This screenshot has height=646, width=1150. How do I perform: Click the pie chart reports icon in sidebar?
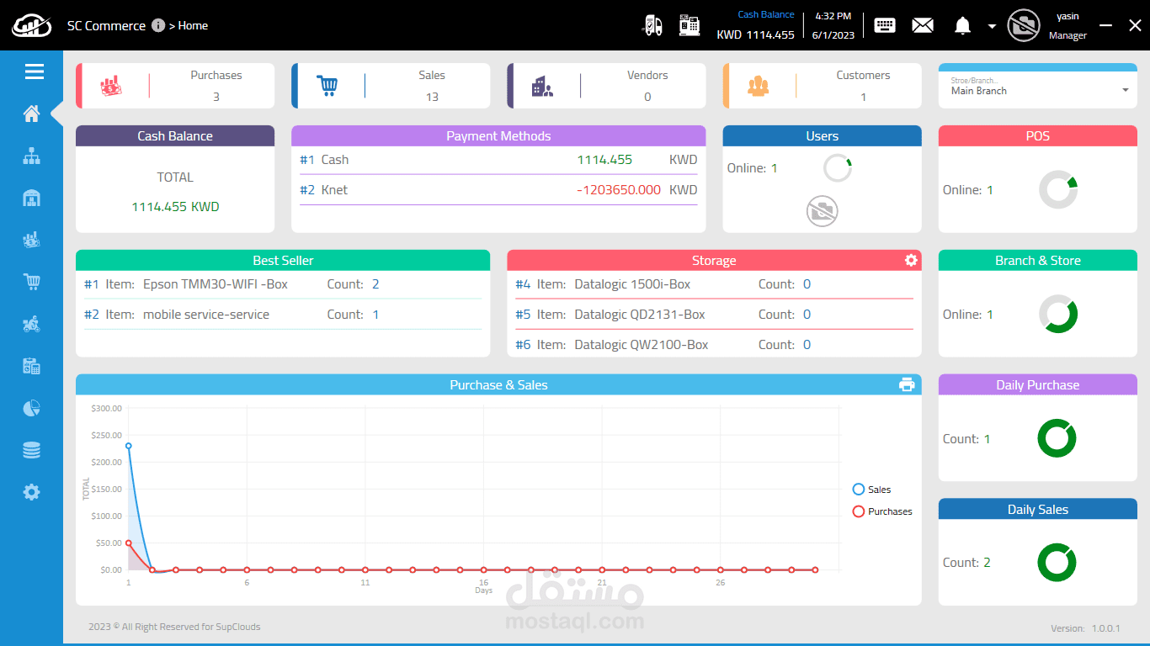[x=31, y=408]
